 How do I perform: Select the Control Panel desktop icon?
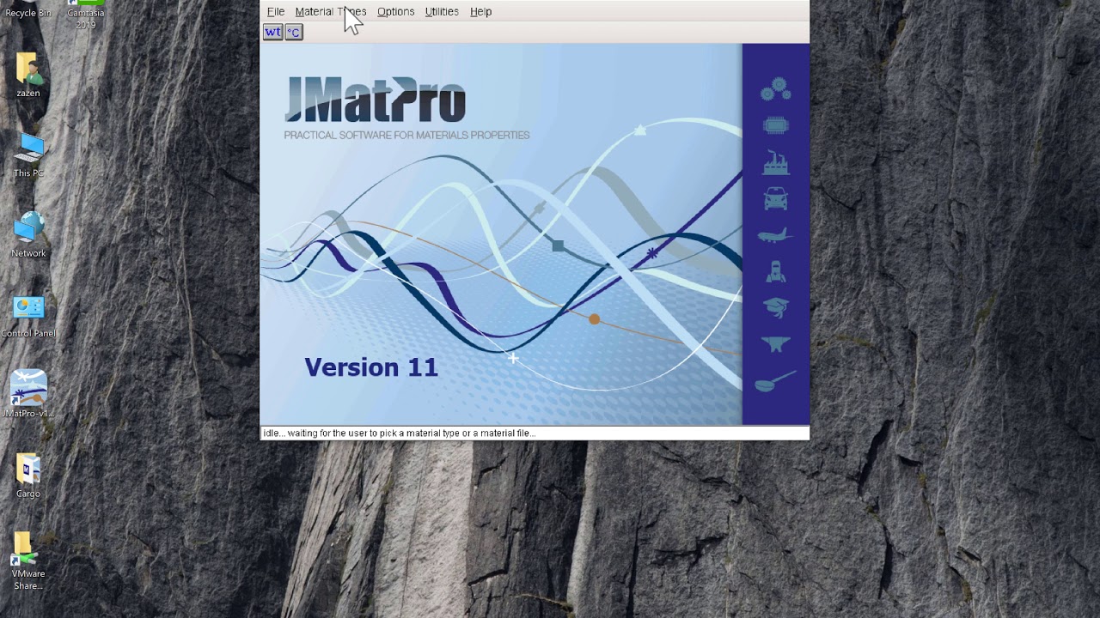(x=28, y=315)
